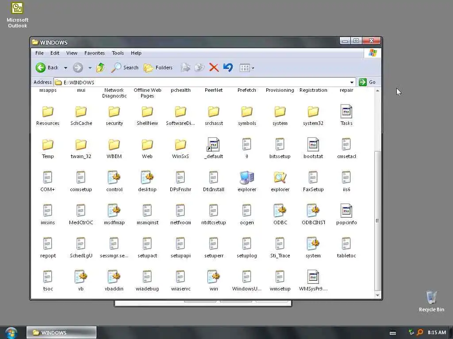Expand the Back history dropdown arrow
453x339 pixels.
(x=65, y=68)
